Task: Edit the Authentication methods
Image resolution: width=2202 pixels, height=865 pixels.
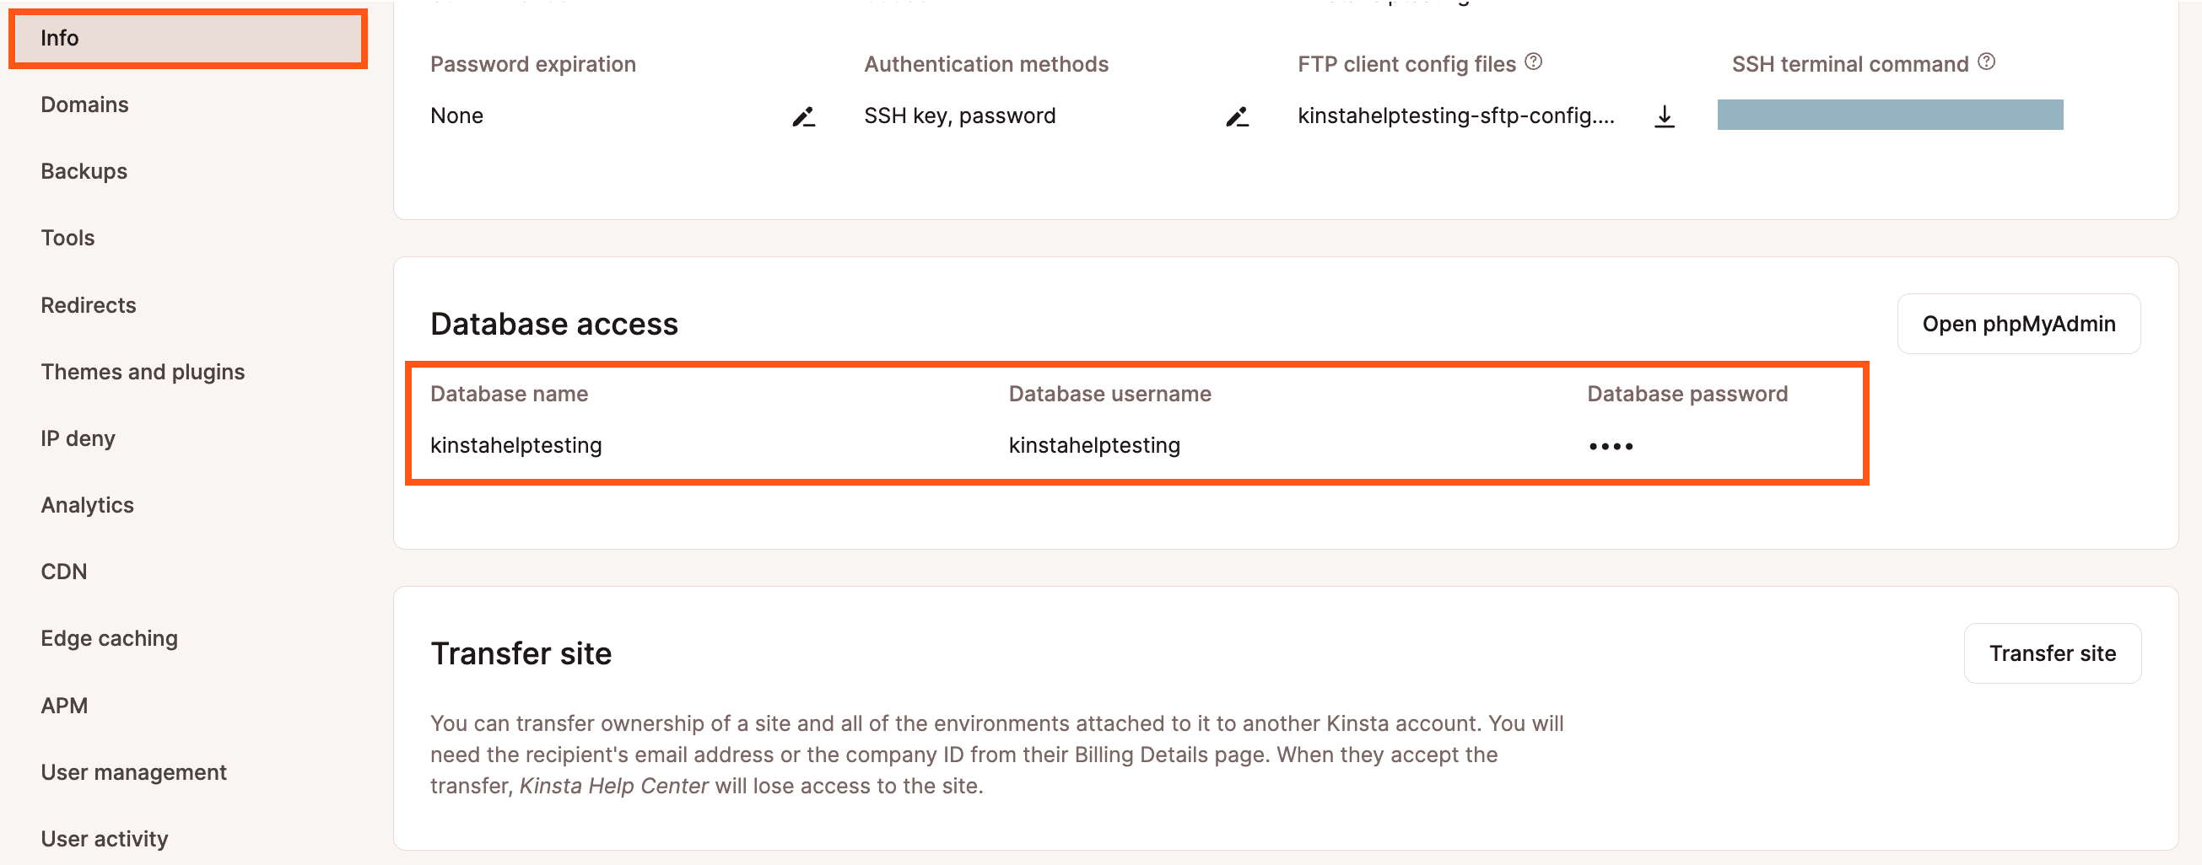Action: (x=1237, y=116)
